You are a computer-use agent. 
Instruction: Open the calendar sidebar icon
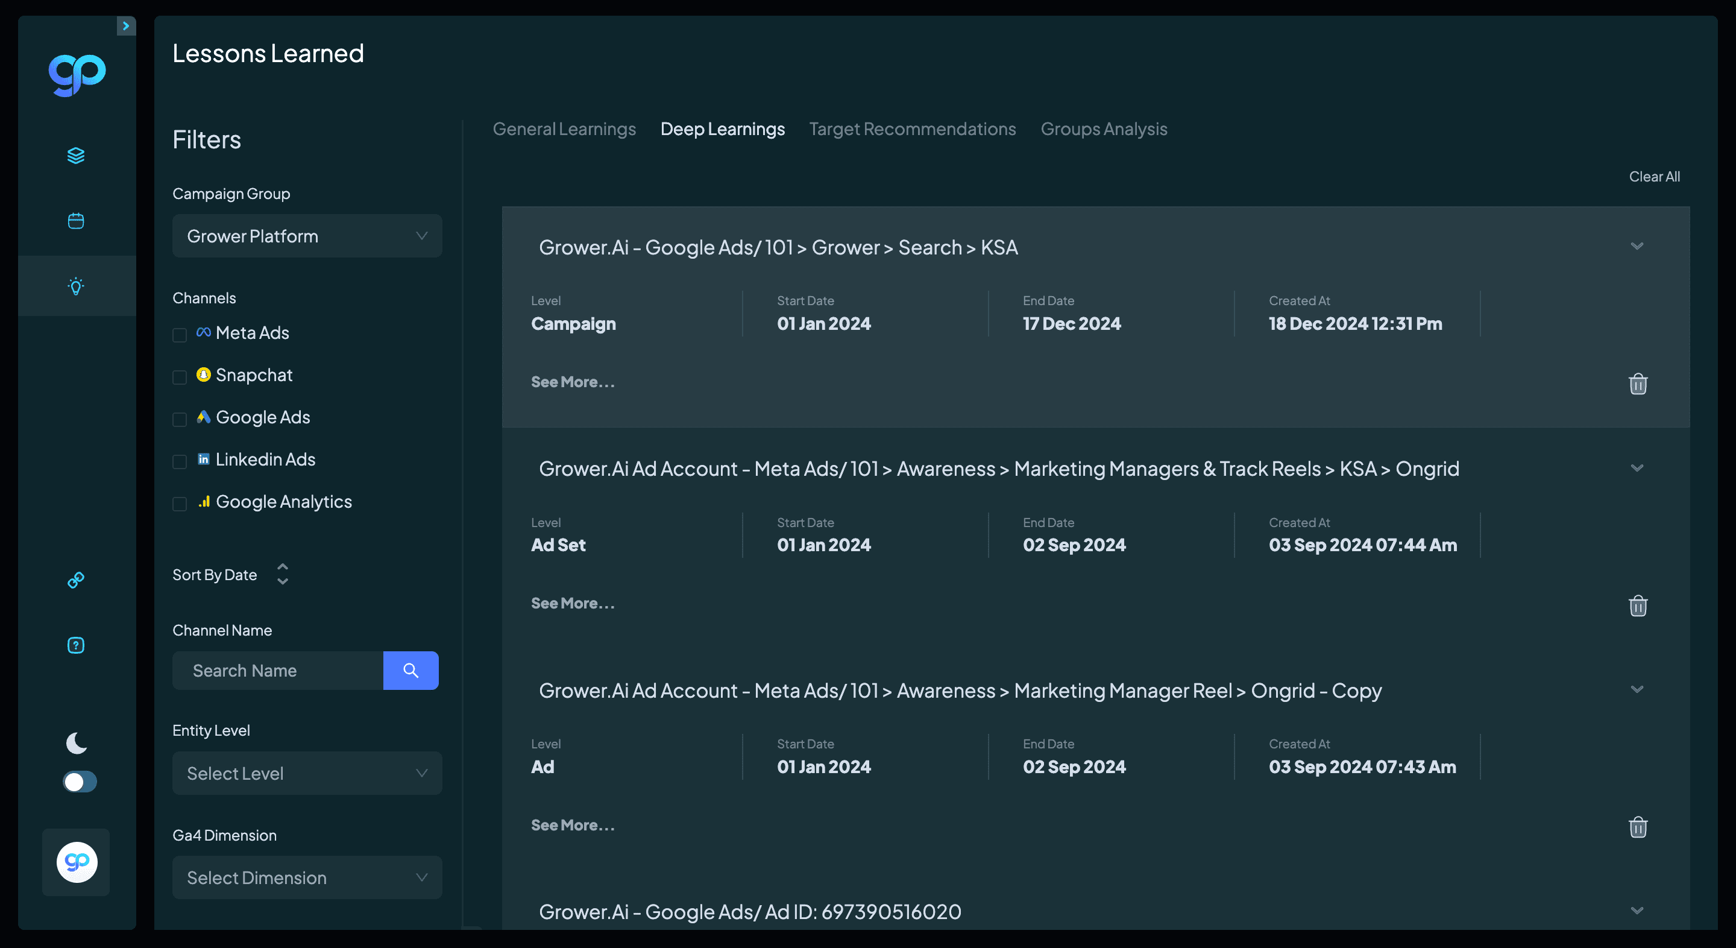(x=76, y=221)
